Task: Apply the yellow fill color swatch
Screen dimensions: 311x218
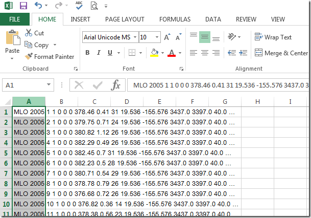Action: pos(155,53)
